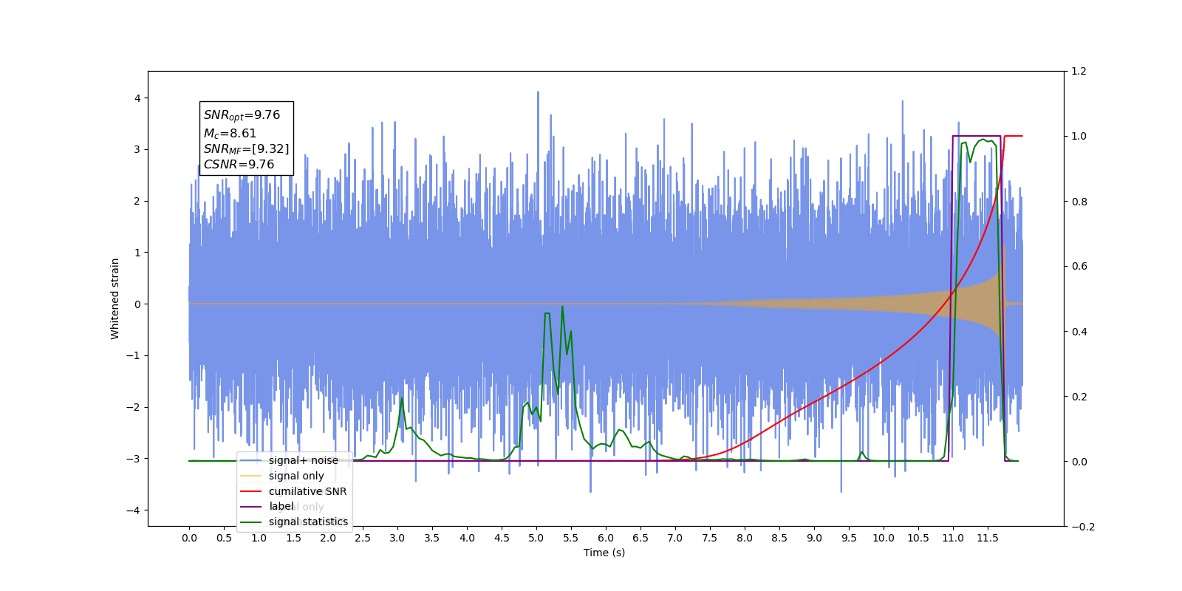1182x591 pixels.
Task: Click the 4.0 tick label on the time axis
Action: pos(467,538)
